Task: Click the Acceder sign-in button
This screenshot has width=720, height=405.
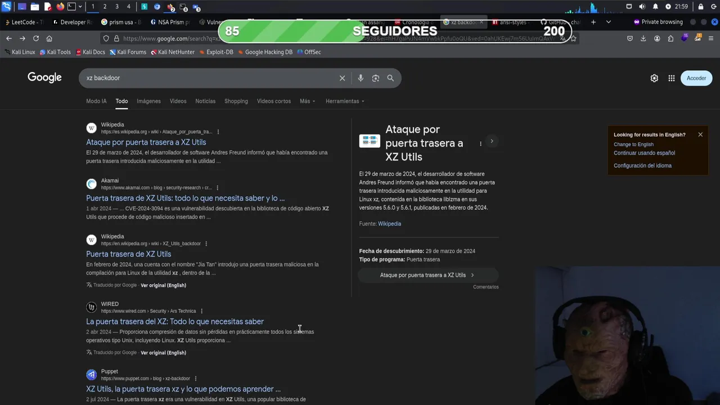Action: pyautogui.click(x=696, y=78)
